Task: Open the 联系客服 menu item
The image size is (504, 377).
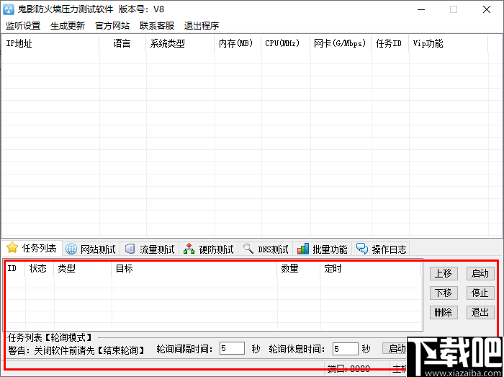Action: point(157,26)
